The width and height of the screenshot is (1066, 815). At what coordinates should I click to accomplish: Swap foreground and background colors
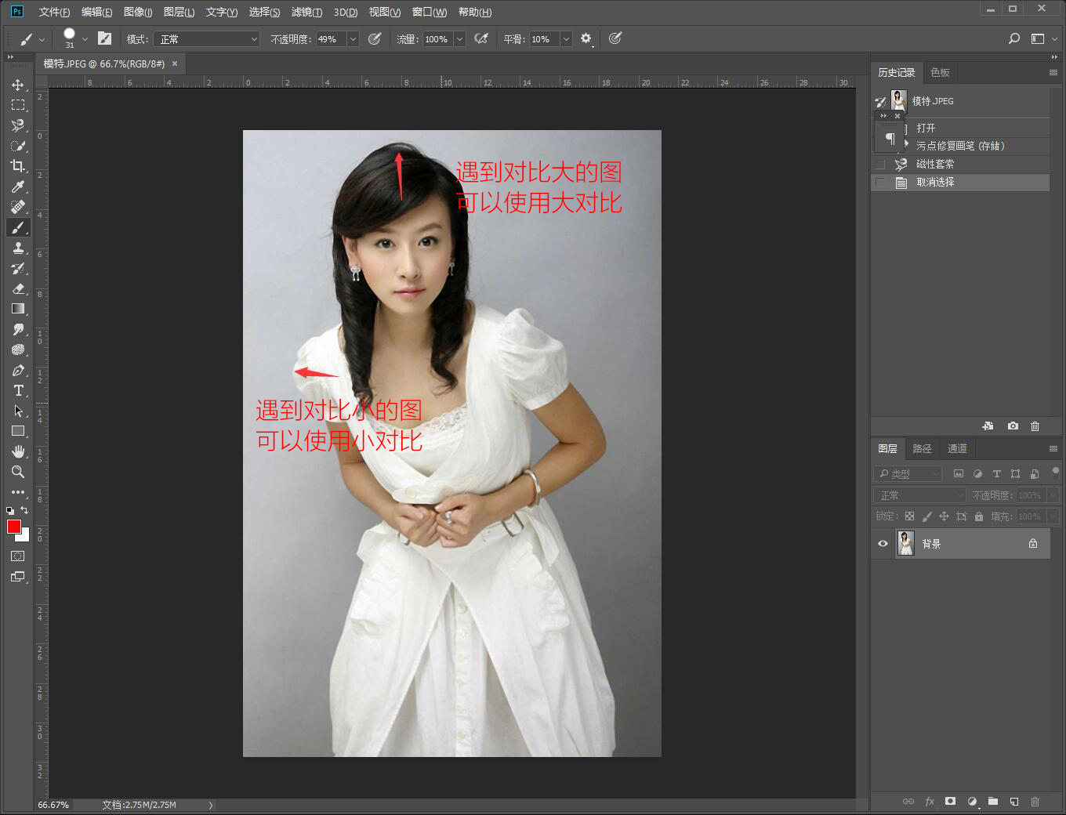tap(24, 510)
